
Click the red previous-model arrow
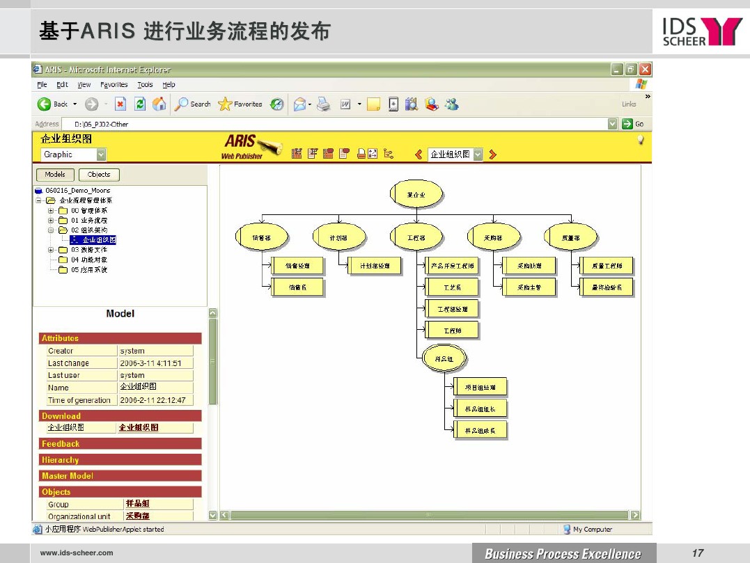tap(419, 154)
